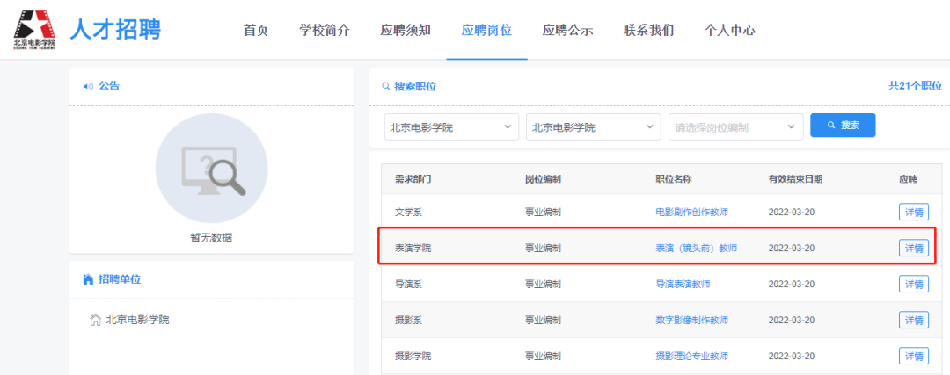
Task: Open the 请选择岗位编制 dropdown
Action: click(736, 127)
